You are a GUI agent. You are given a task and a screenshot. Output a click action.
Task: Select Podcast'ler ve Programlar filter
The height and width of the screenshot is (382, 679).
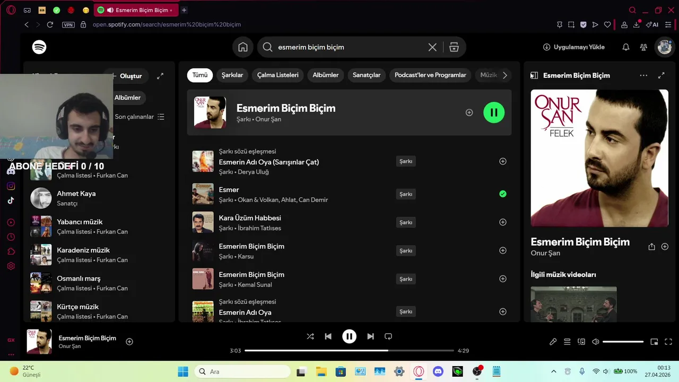(x=430, y=75)
